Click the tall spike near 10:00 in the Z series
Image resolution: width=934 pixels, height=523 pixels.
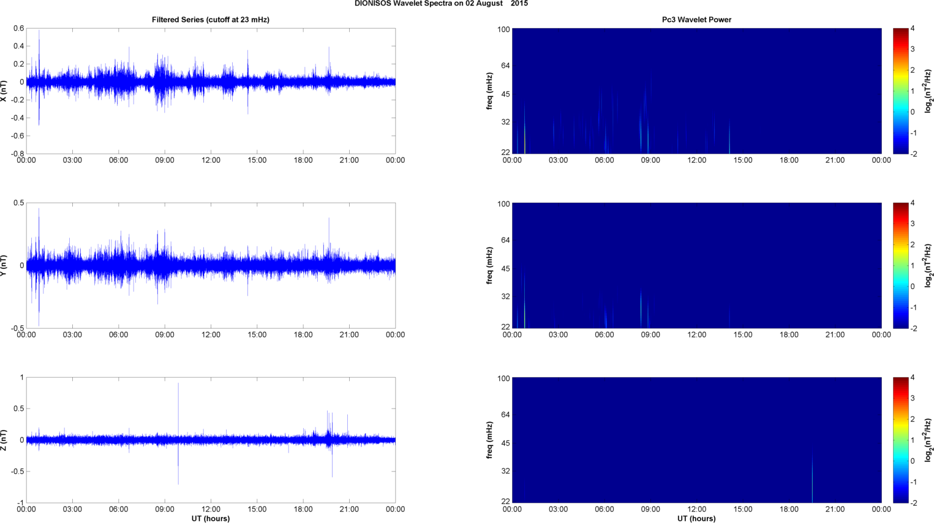(178, 434)
